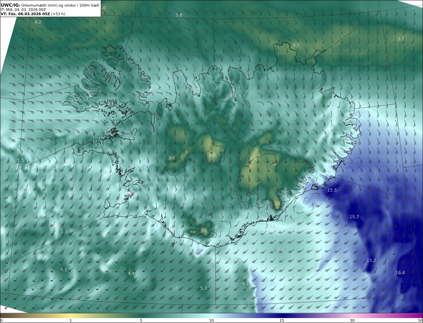The width and height of the screenshot is (423, 323).
Task: Select the 2.8 value on Hofsjökull glacier
Action: coord(212,155)
